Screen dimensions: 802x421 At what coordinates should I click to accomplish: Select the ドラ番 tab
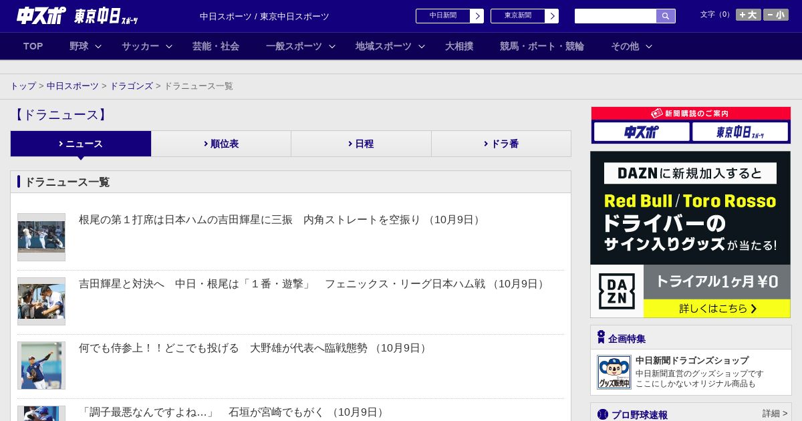(x=501, y=144)
